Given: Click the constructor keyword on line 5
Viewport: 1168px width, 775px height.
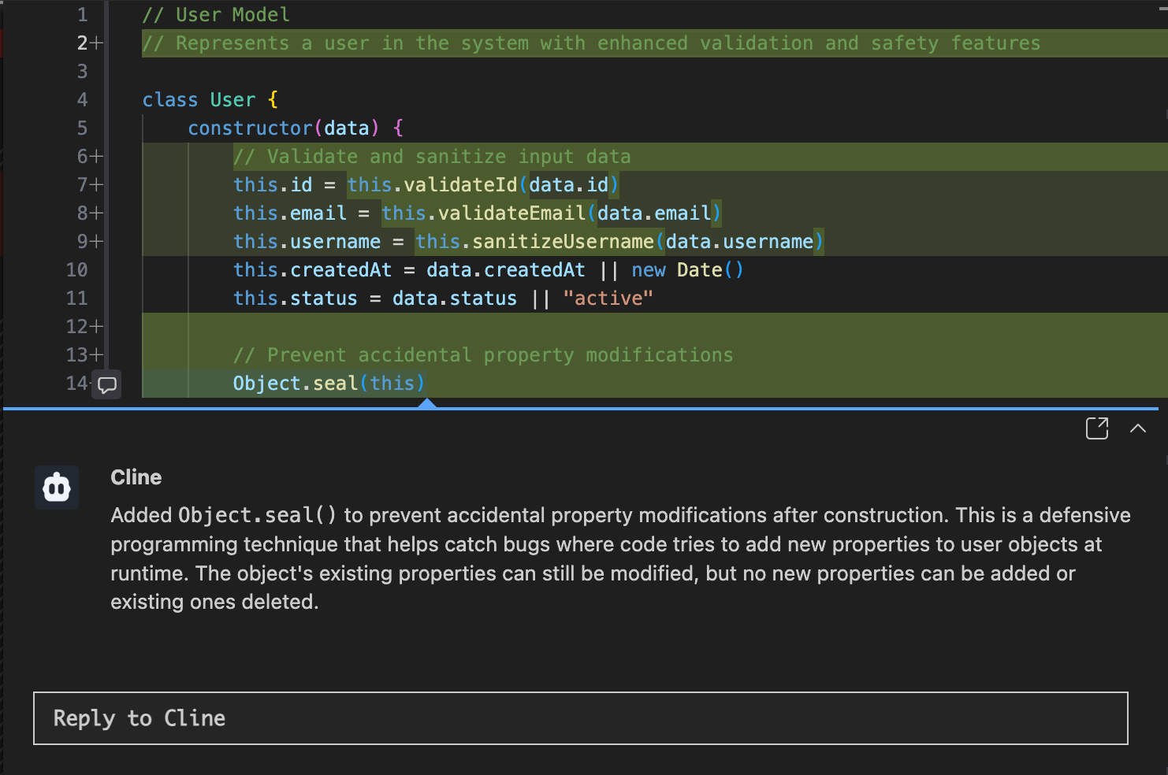Looking at the screenshot, I should click(250, 128).
